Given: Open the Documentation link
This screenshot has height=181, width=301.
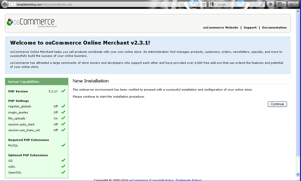Looking at the screenshot, I should click(x=274, y=28).
